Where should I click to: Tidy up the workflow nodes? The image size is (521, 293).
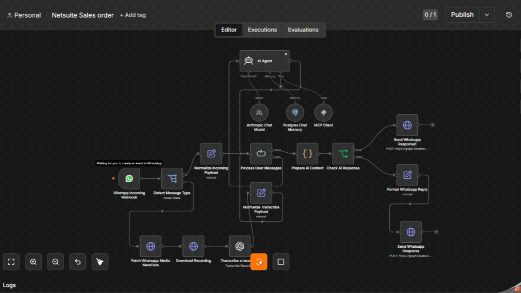click(99, 262)
